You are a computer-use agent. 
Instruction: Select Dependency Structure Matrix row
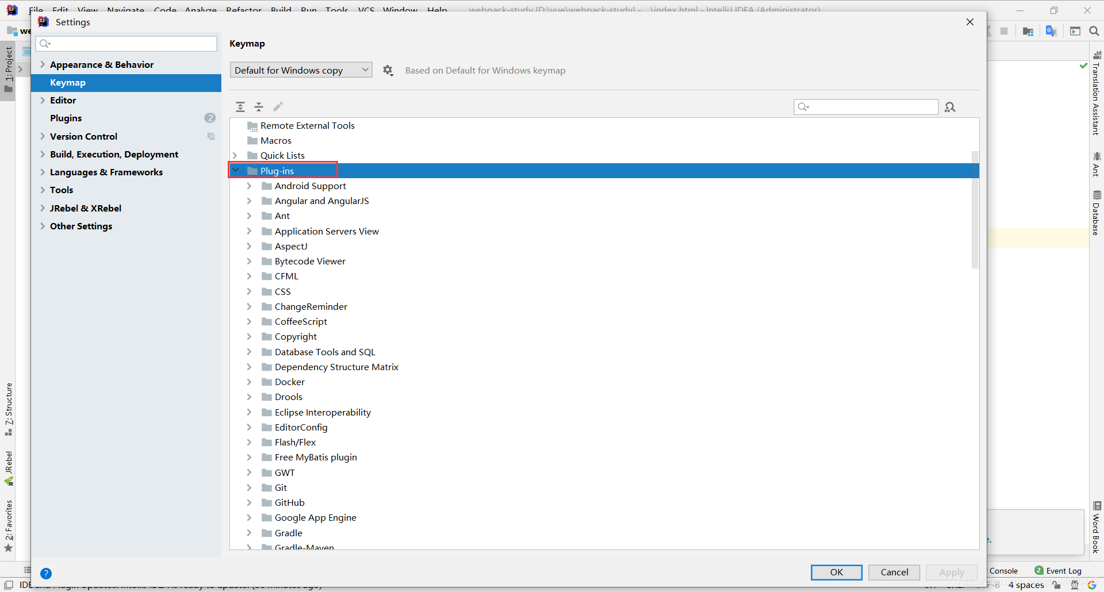tap(601, 367)
